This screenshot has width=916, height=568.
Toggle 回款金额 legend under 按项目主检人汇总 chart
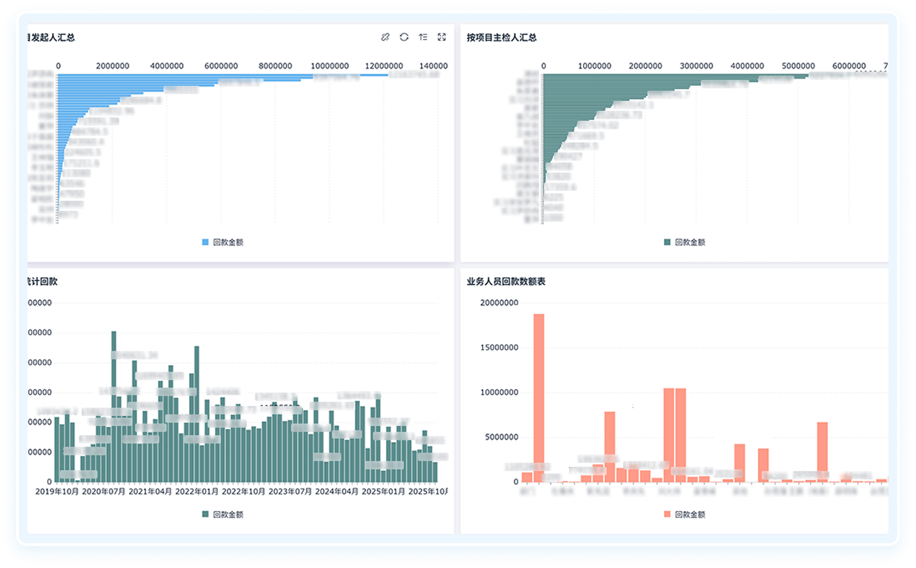pyautogui.click(x=685, y=242)
